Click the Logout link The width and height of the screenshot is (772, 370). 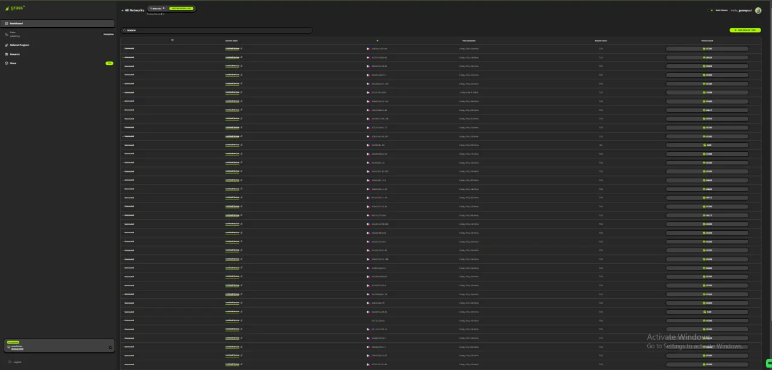[17, 362]
